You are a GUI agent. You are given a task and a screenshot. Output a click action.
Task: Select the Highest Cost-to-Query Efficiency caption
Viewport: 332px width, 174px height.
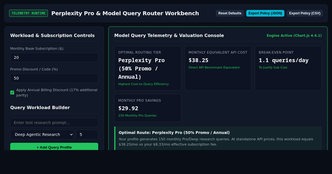pos(143,84)
